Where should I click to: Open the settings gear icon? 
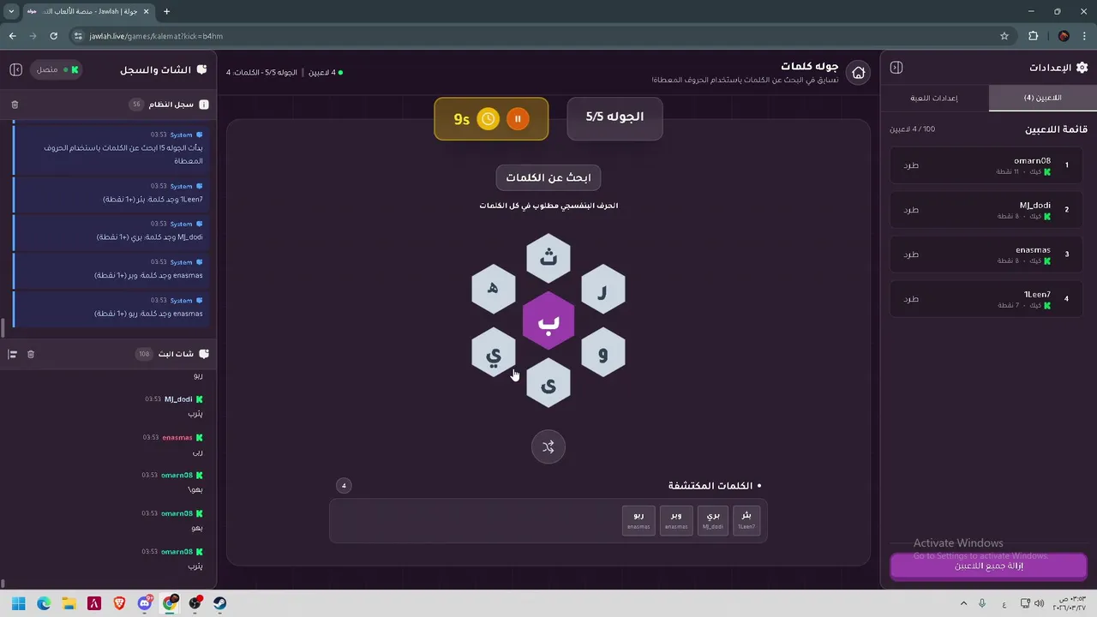pyautogui.click(x=1082, y=68)
